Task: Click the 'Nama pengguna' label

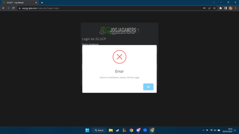Action: tap(90, 44)
